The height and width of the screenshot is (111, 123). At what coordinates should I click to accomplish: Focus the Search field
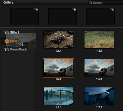(105, 3)
